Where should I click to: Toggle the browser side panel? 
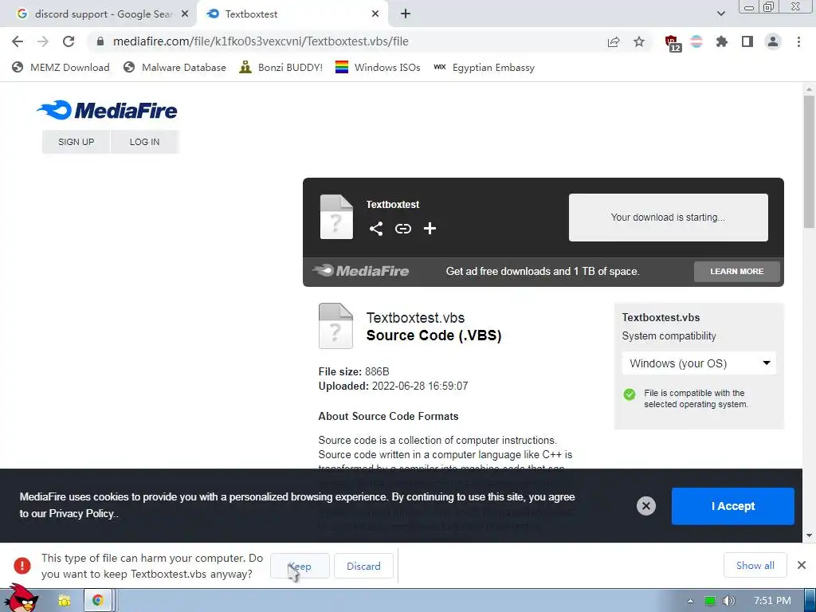747,41
